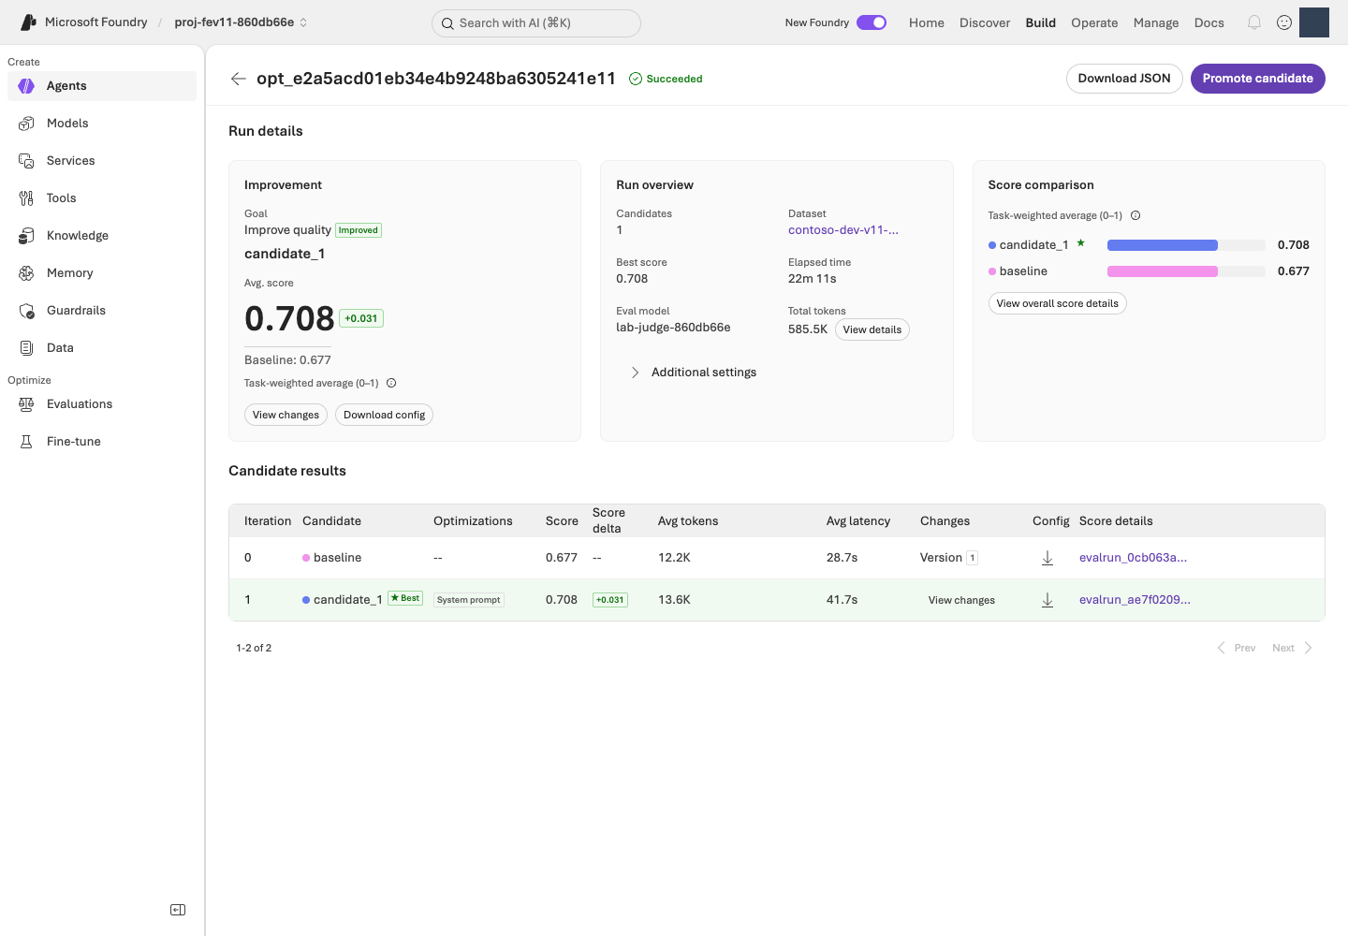This screenshot has width=1348, height=936.
Task: Go back using the left arrow
Action: coord(238,79)
